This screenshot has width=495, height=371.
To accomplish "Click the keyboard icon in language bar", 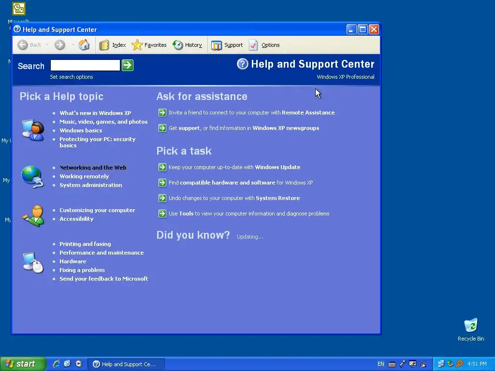I will click(x=392, y=364).
